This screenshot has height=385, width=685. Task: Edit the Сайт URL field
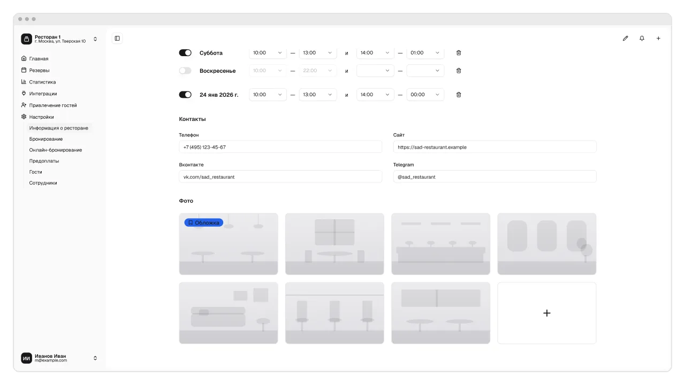(x=494, y=147)
